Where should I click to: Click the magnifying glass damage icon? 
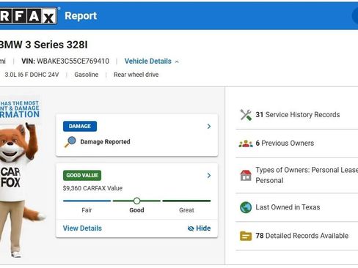[x=70, y=142]
